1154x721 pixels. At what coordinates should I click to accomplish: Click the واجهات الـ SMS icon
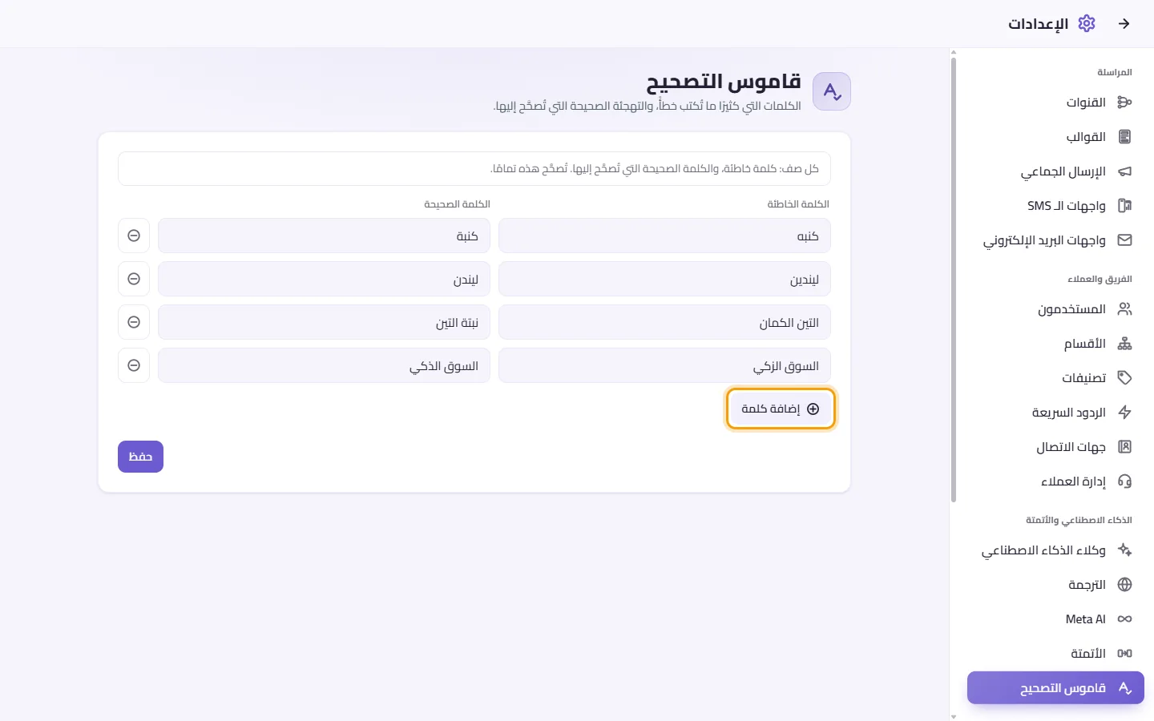(1124, 206)
